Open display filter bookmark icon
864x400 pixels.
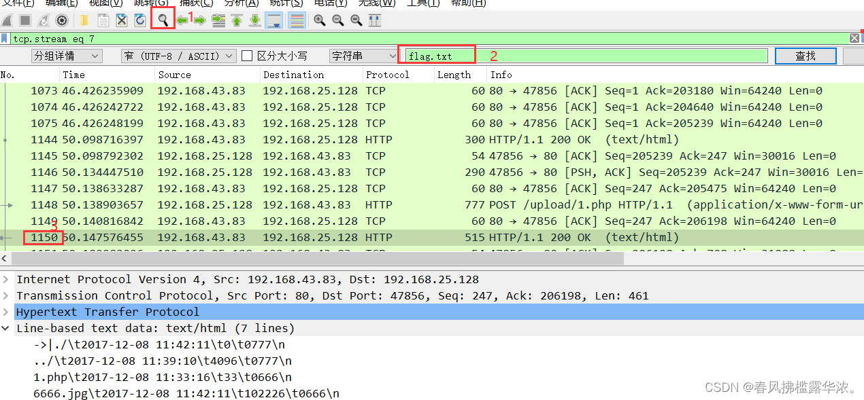(x=5, y=39)
